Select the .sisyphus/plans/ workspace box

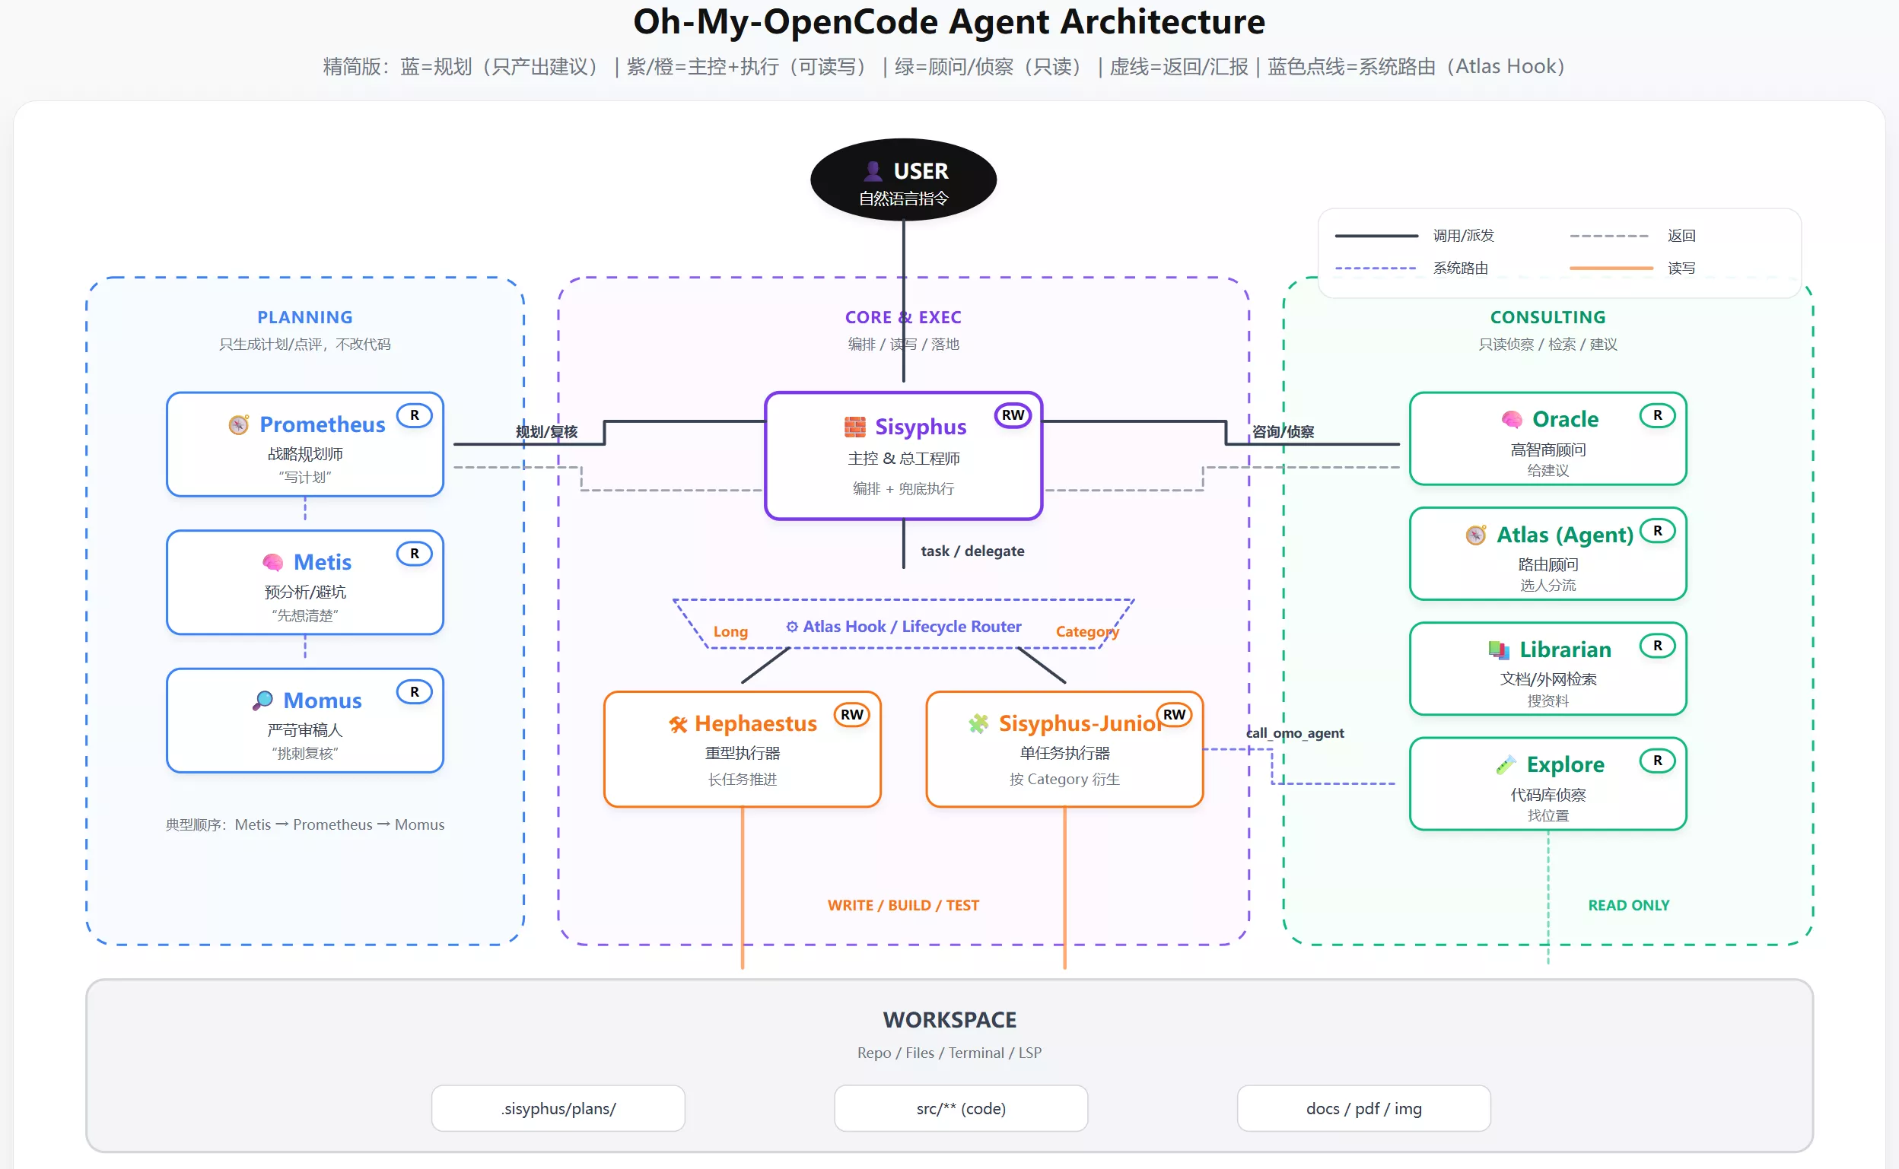(x=558, y=1108)
